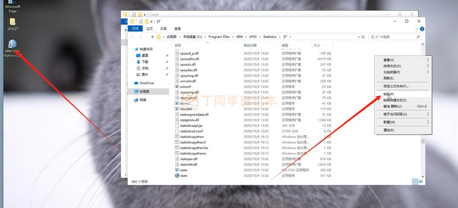The width and height of the screenshot is (458, 208).
Task: Click the Forward arrow in the 27 window
Action: pos(142,37)
